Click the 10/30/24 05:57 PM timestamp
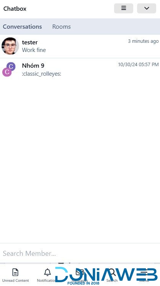160x286 pixels. pyautogui.click(x=138, y=64)
